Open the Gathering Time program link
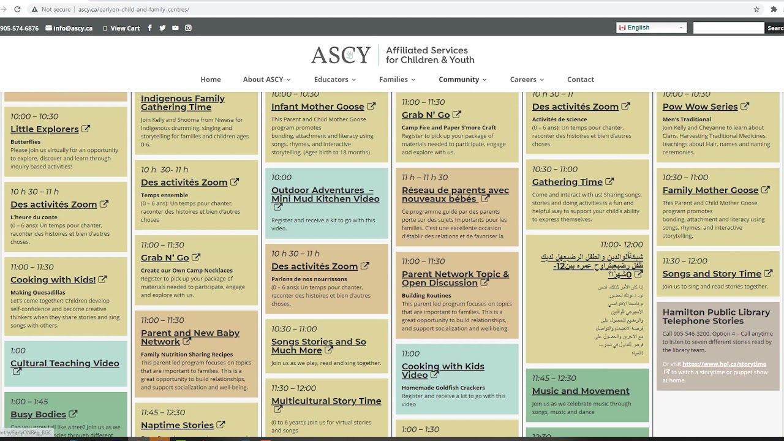Viewport: 784px width, 441px height. pyautogui.click(x=567, y=182)
